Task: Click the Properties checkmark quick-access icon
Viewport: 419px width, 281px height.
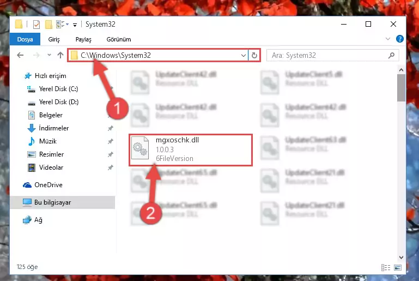Action: (x=37, y=25)
